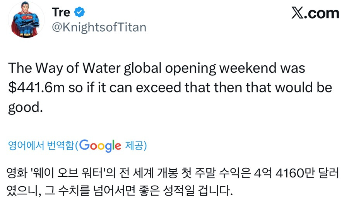349x208 pixels.
Task: Click the blue verified checkmark badge
Action: click(x=80, y=13)
